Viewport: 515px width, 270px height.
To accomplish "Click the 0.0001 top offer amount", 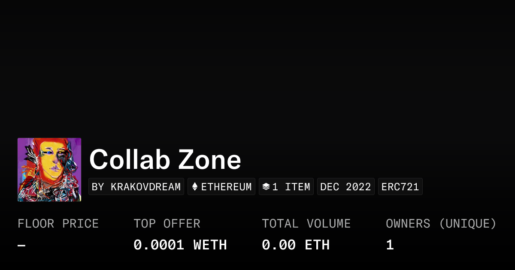I will pyautogui.click(x=159, y=245).
